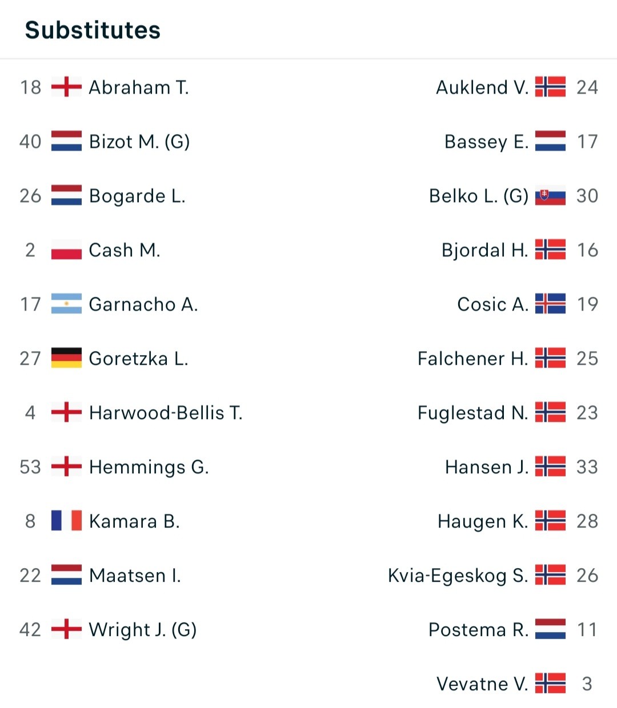Screen dimensions: 617x708
Task: Select substitute Fuglestad N.
Action: tap(472, 413)
